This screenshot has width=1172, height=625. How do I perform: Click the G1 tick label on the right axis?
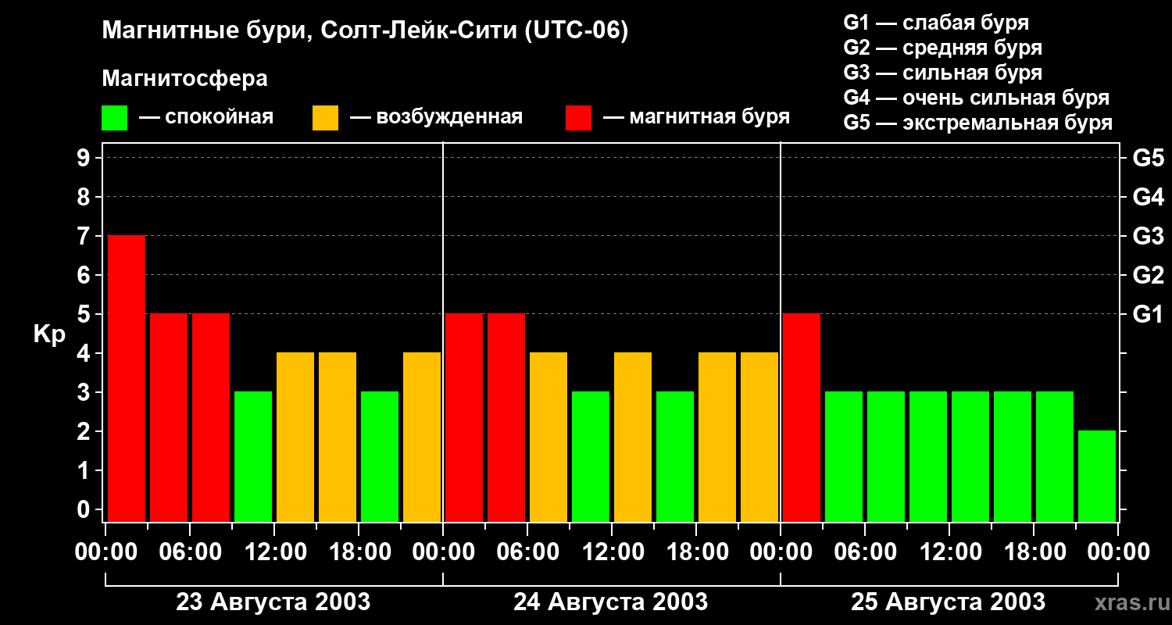click(x=1149, y=314)
